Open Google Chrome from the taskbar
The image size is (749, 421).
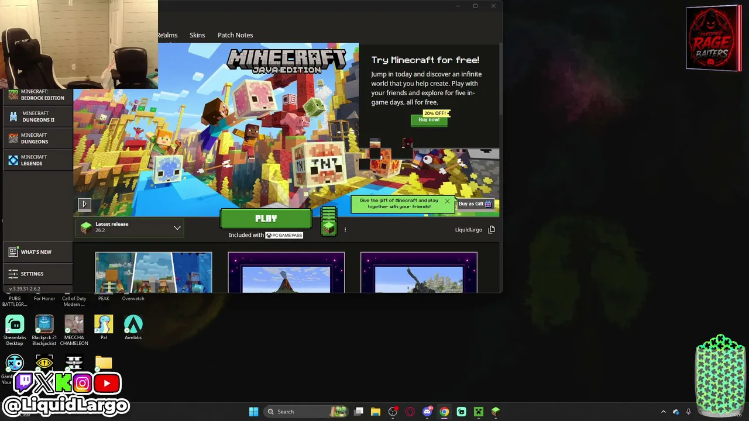pos(444,412)
